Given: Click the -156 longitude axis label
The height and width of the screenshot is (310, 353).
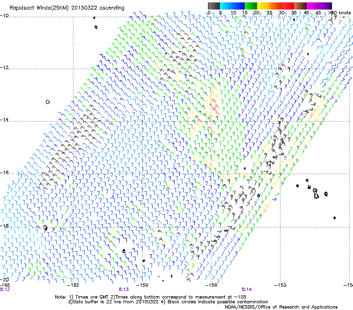Looking at the screenshot, I should pyautogui.click(x=211, y=285).
